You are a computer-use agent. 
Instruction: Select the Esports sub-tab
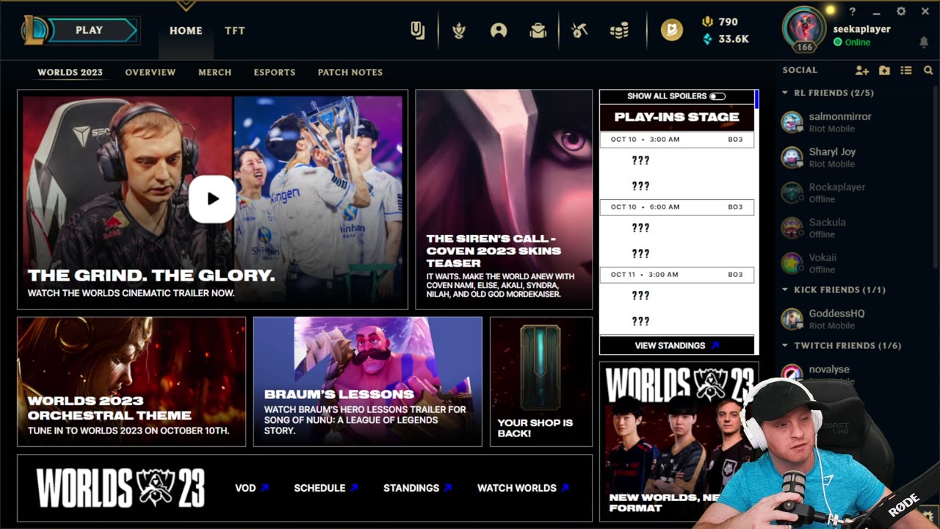point(275,72)
